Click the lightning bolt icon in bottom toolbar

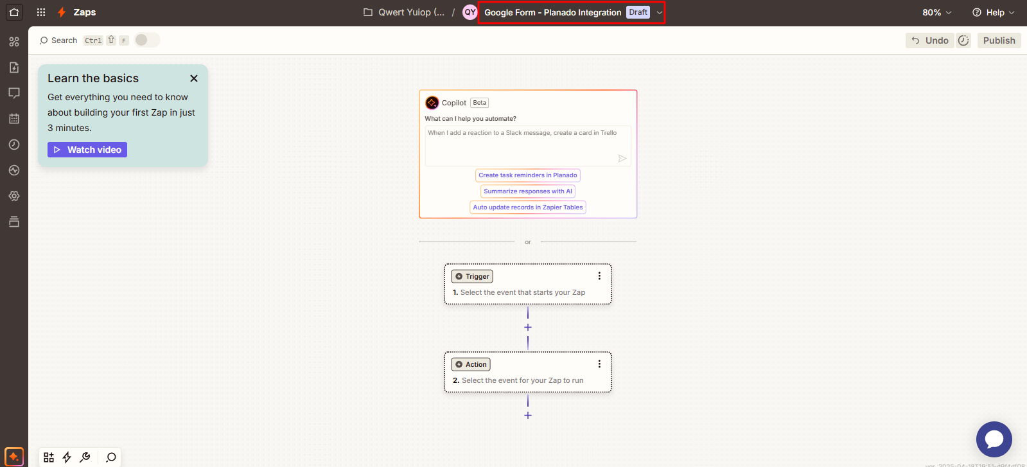click(x=67, y=457)
